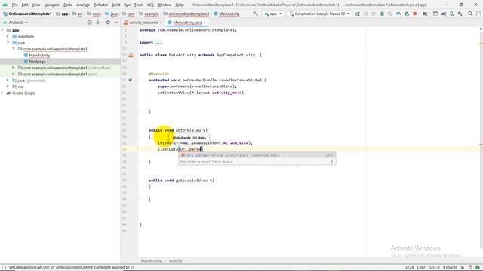Open the Code menu

point(68,5)
